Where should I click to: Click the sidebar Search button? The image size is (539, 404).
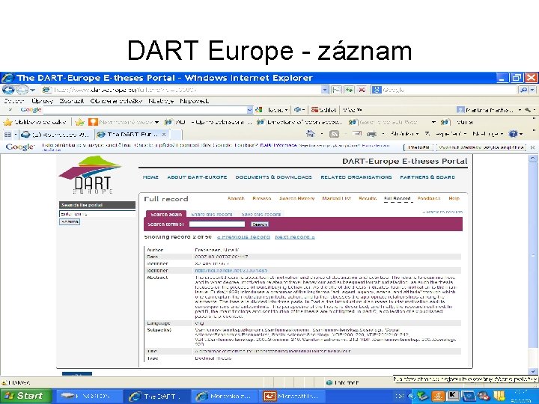click(70, 222)
